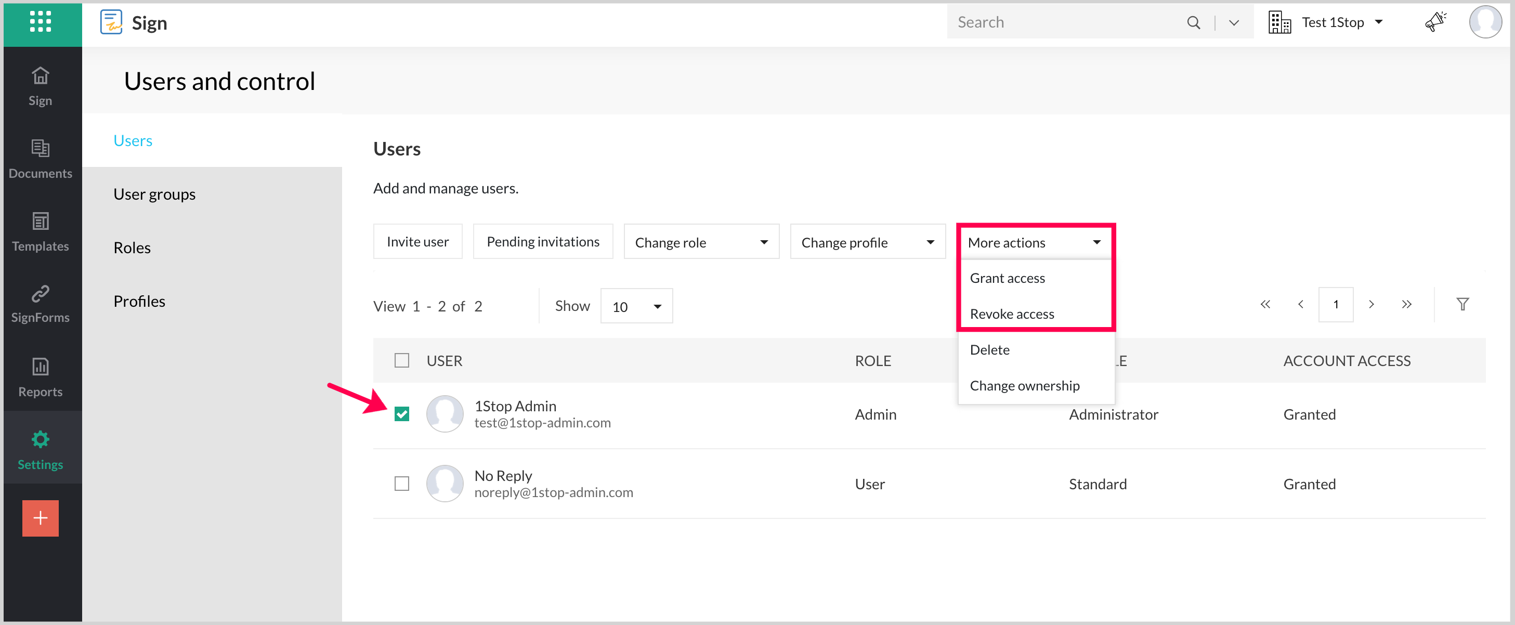Click the filter funnel icon
This screenshot has width=1515, height=625.
(1462, 304)
